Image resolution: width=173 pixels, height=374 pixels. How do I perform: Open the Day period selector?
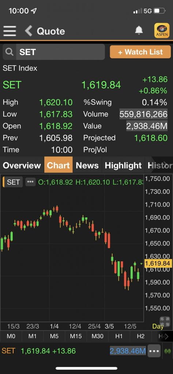coord(158,326)
